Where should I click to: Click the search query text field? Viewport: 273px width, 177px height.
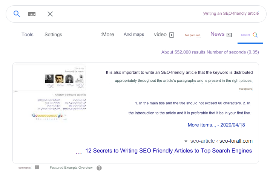[x=136, y=14]
